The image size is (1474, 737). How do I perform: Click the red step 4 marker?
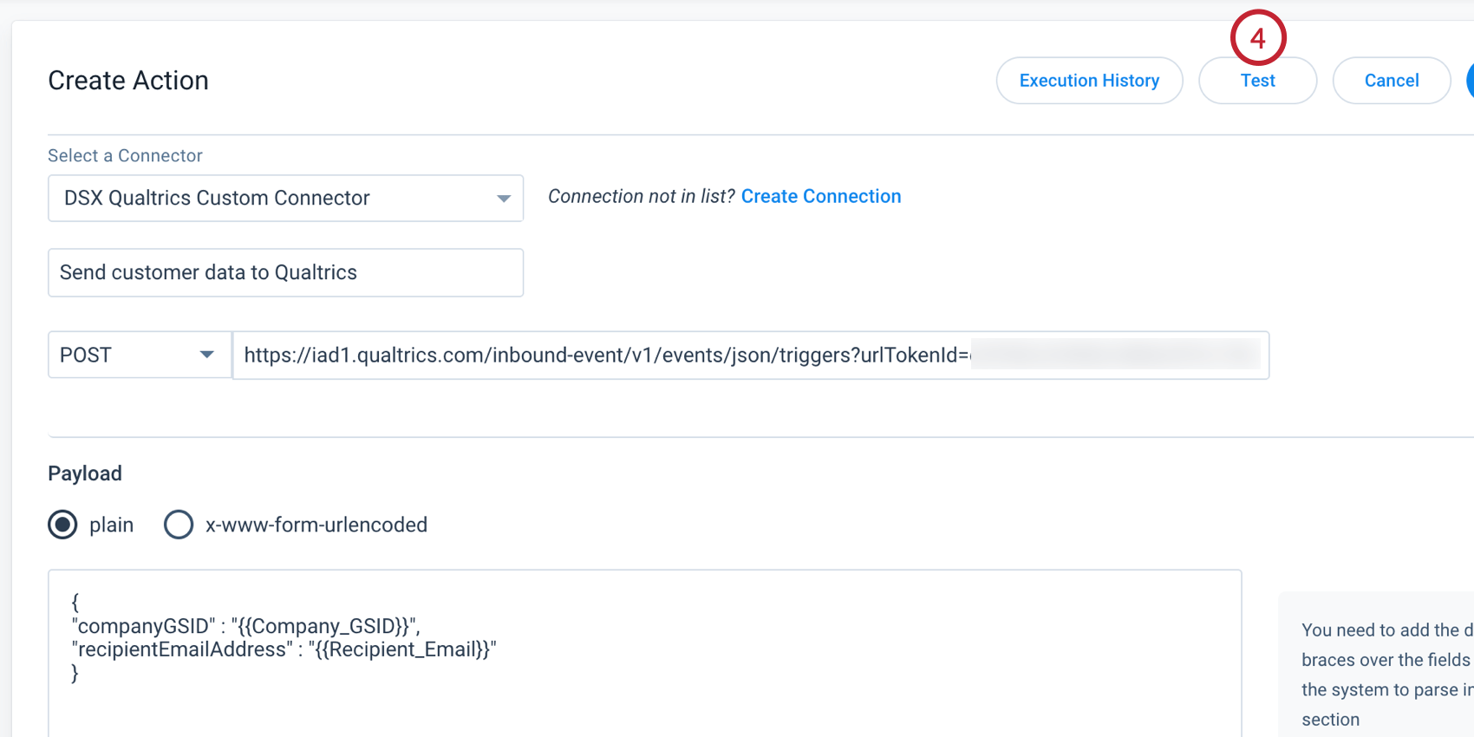pyautogui.click(x=1257, y=38)
